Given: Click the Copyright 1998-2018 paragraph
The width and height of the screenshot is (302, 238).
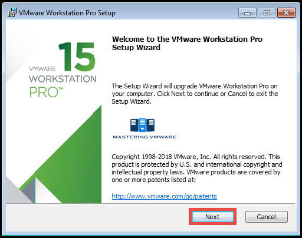Looking at the screenshot, I should coord(197,168).
